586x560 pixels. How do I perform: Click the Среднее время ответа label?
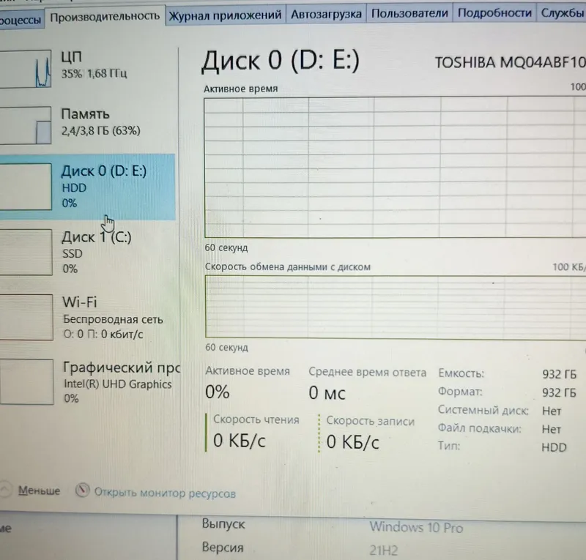pyautogui.click(x=368, y=372)
